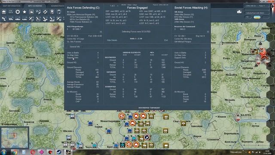Click '101st Flammpanzer Battalion (30)' entry

84,17
